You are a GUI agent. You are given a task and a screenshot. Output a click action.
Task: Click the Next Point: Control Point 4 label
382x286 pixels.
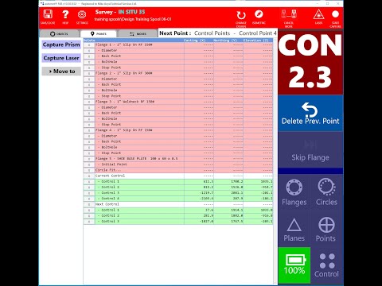coord(218,33)
